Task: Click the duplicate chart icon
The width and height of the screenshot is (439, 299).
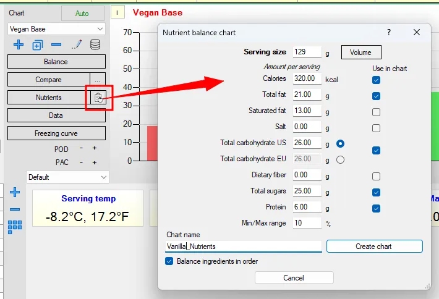Action: pos(38,44)
